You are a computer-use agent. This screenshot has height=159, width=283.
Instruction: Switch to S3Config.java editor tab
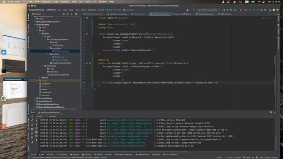tap(226, 14)
